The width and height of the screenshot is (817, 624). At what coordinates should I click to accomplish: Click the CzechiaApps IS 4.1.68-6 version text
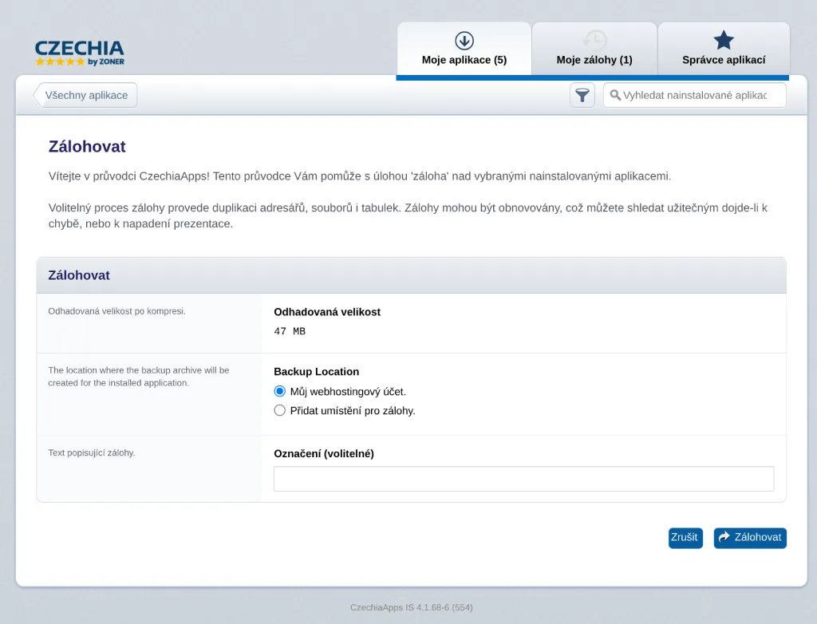(411, 607)
